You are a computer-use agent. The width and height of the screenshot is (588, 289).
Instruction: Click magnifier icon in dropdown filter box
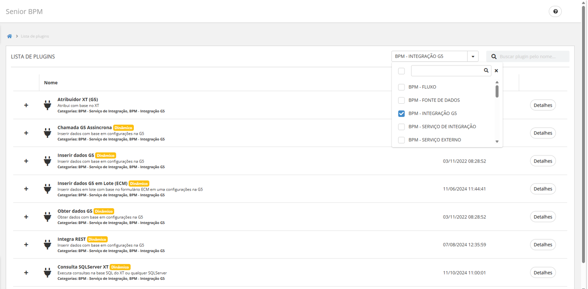pyautogui.click(x=486, y=70)
